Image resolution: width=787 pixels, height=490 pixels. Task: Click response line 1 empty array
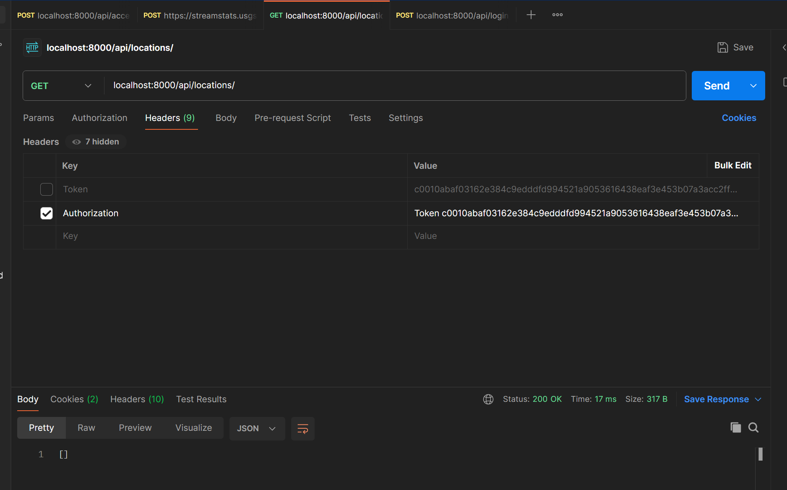coord(63,454)
